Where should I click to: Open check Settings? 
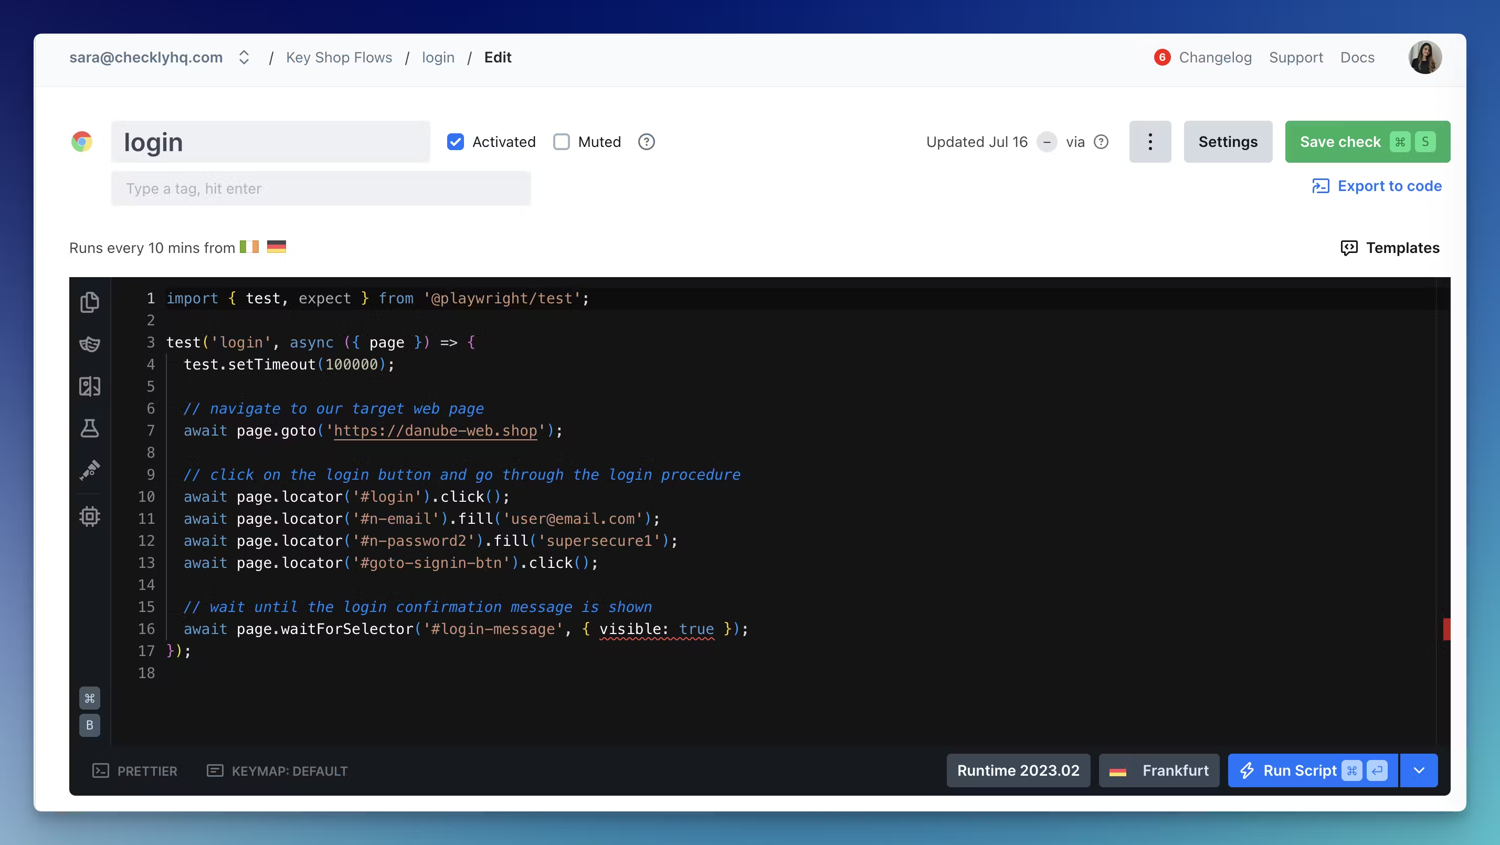click(x=1228, y=142)
